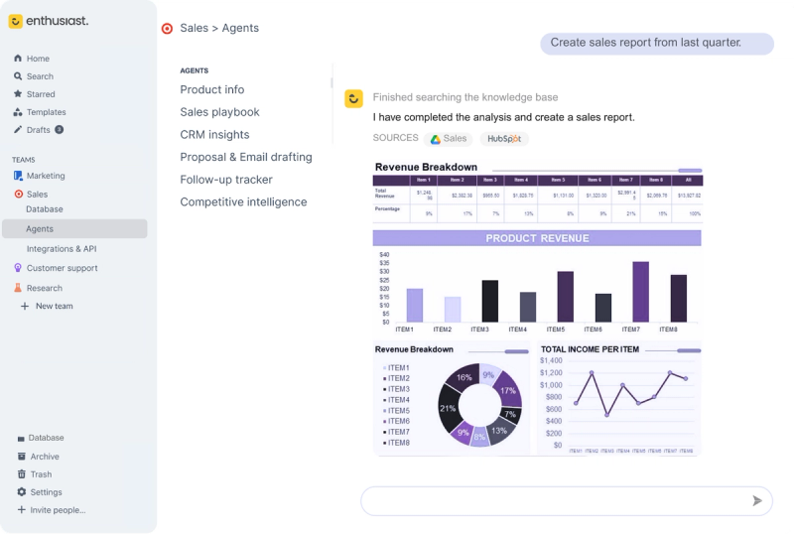Click the Drafts pencil icon

pos(18,130)
